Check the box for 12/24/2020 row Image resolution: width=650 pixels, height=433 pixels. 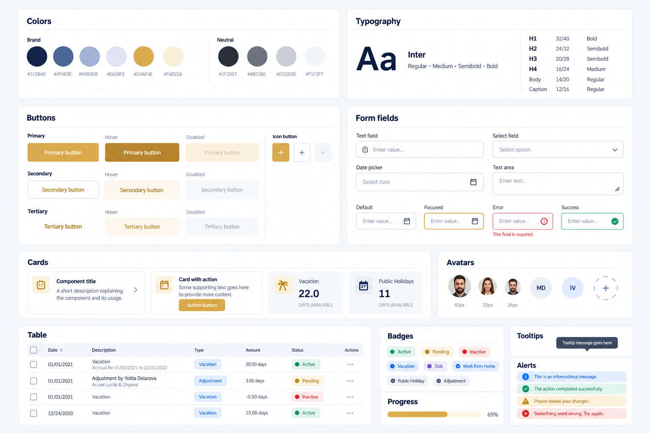34,413
